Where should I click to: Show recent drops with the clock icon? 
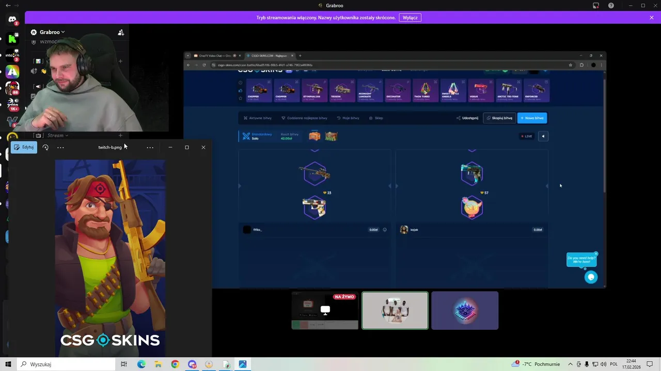point(240,83)
